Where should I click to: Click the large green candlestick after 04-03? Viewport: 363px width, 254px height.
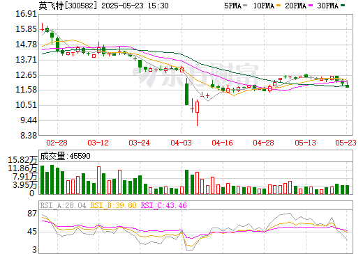tap(186, 92)
